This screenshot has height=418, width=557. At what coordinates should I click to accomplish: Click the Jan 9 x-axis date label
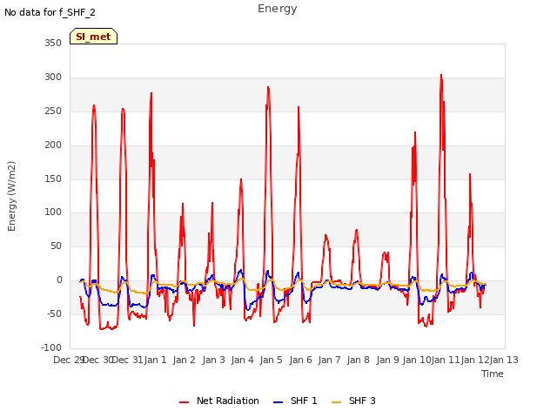[x=387, y=360]
